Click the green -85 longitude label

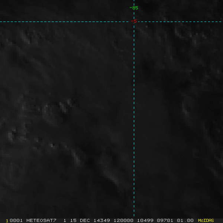(134, 8)
